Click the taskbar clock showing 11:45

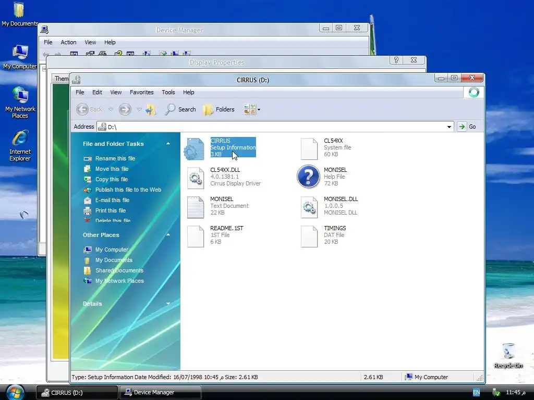[x=516, y=393]
